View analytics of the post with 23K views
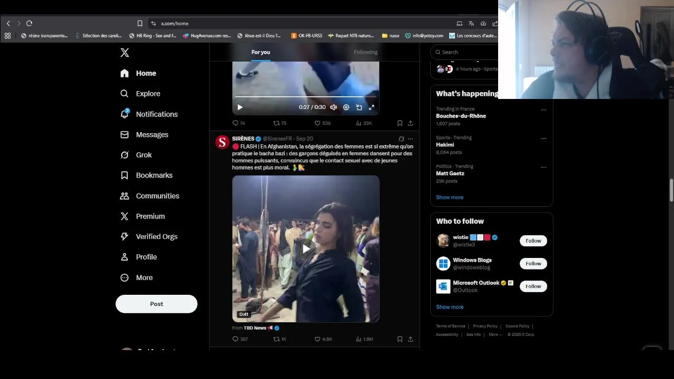 pyautogui.click(x=364, y=123)
